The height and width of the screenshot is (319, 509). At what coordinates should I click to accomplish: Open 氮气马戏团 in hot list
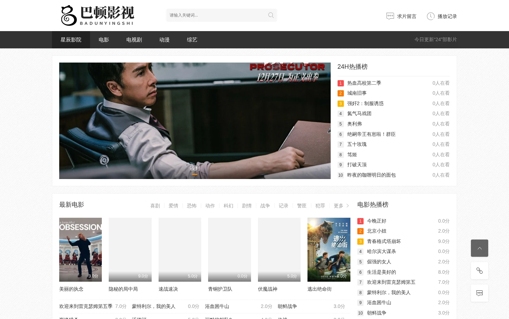359,113
